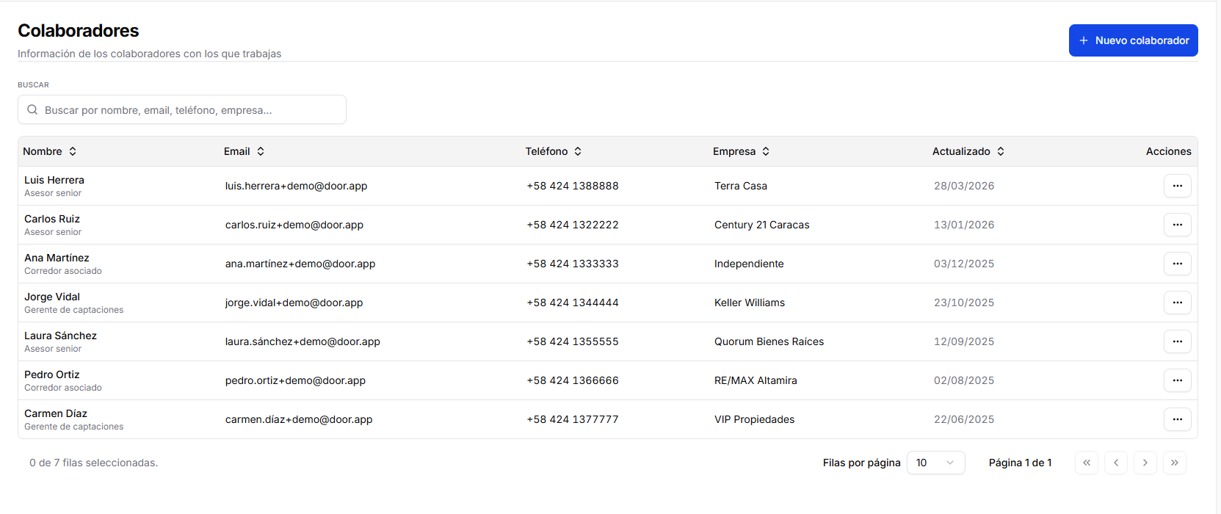Open actions menu for Pedro Ortiz
Image resolution: width=1221 pixels, height=514 pixels.
point(1177,380)
